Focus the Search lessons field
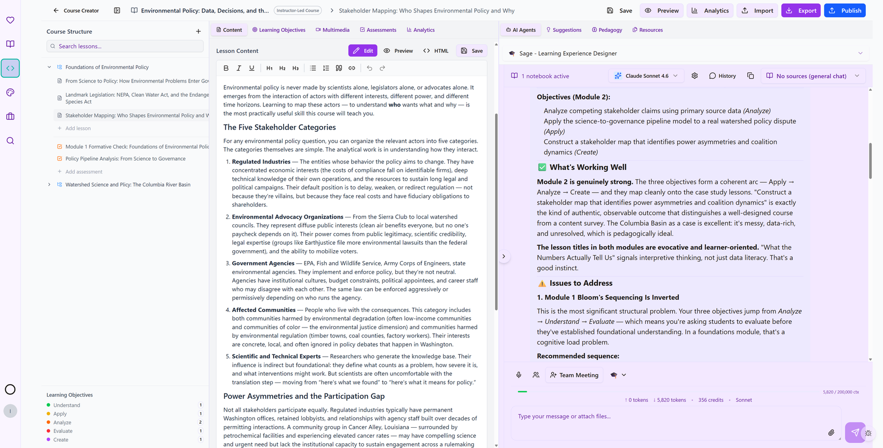883x448 pixels. coord(125,46)
